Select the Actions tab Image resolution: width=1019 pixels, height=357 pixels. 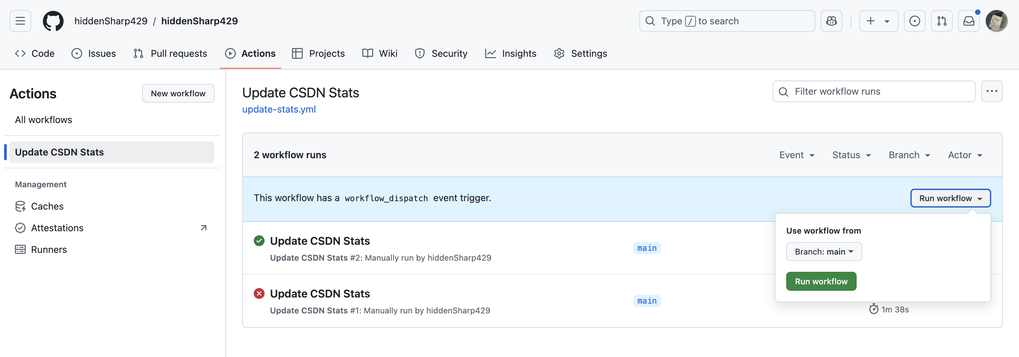250,53
